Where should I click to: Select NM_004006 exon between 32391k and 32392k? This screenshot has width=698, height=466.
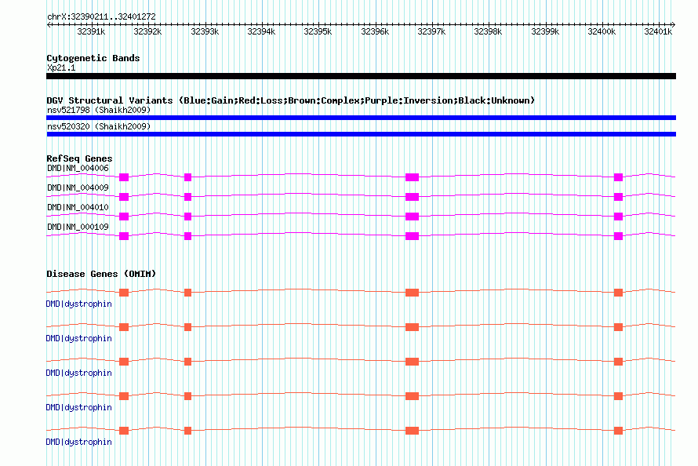[124, 177]
